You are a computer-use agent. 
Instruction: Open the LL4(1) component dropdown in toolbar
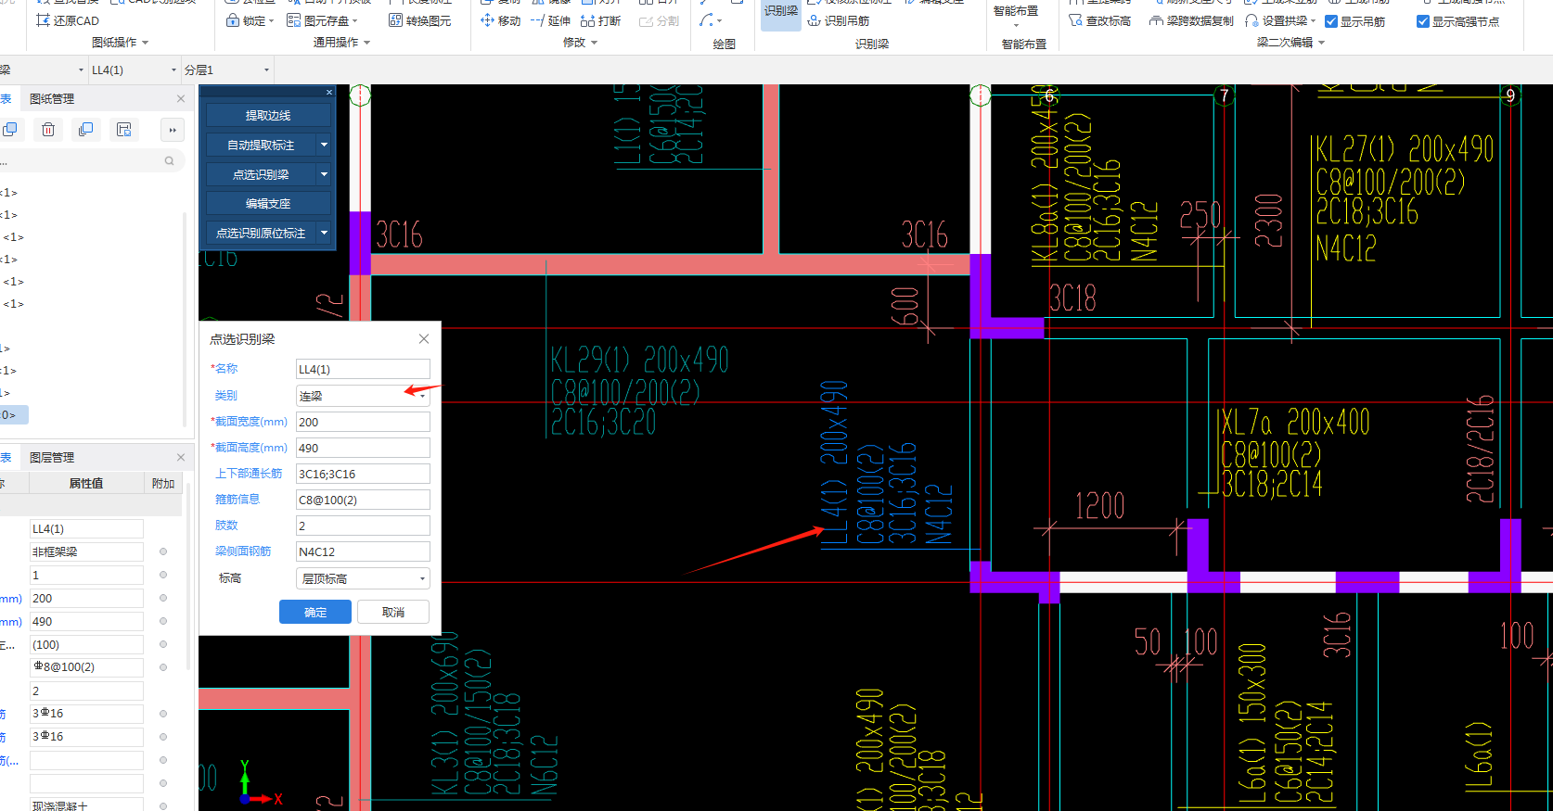(x=134, y=70)
